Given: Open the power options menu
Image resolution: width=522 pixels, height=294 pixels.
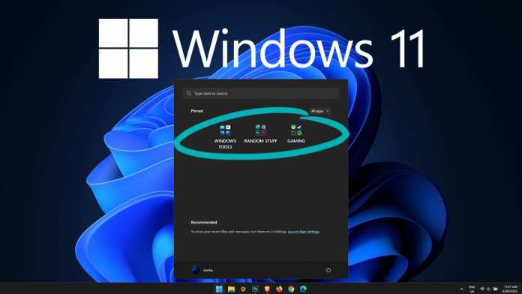Looking at the screenshot, I should [x=328, y=270].
